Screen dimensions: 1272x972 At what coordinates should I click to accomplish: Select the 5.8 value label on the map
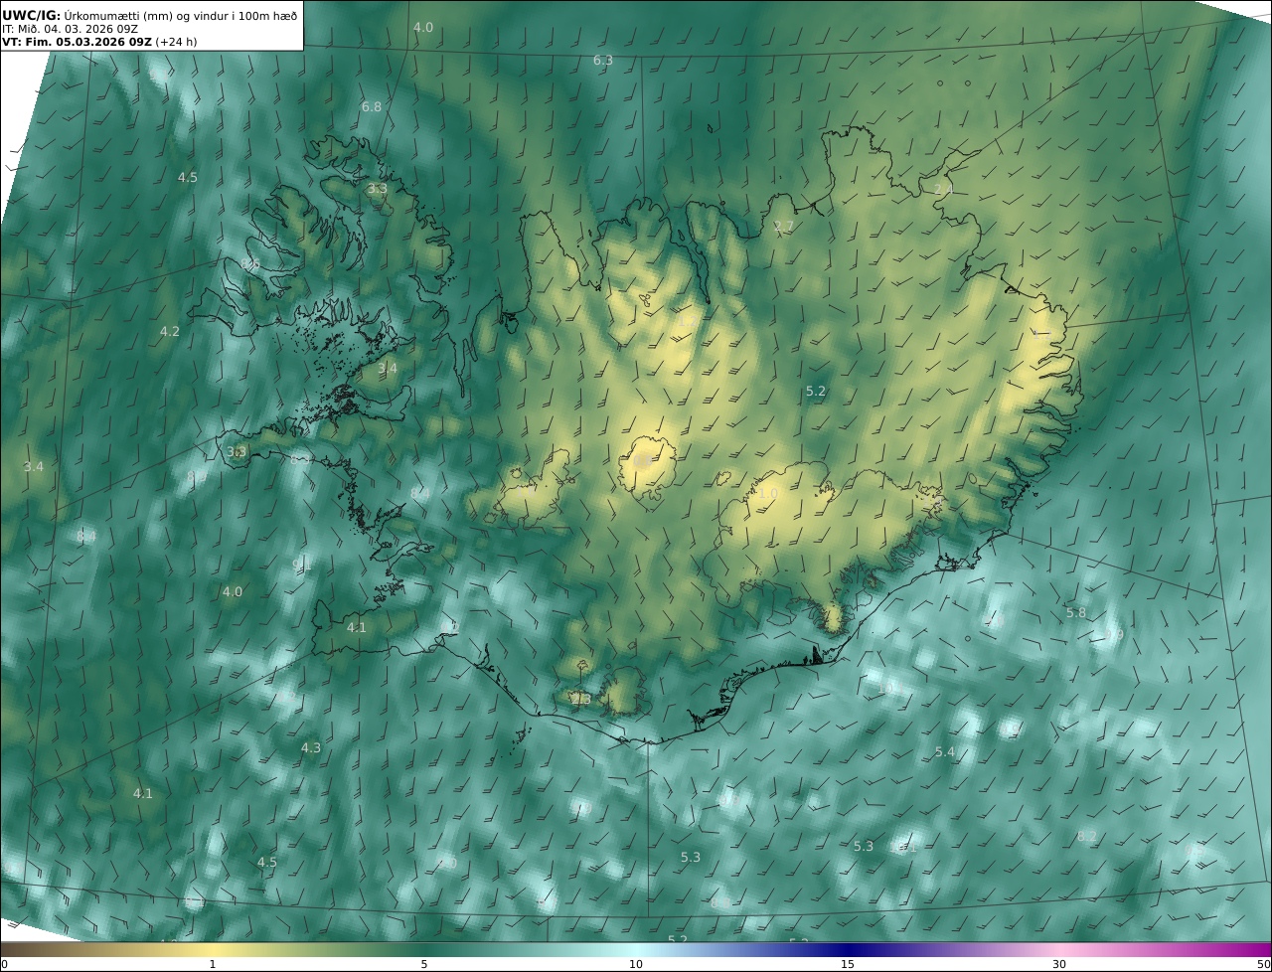pos(1076,613)
